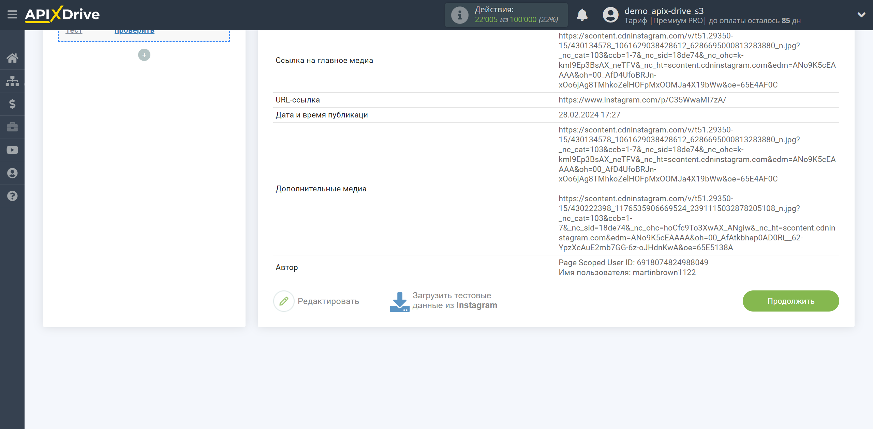Image resolution: width=873 pixels, height=429 pixels.
Task: Click проверить test connection link
Action: [x=134, y=30]
